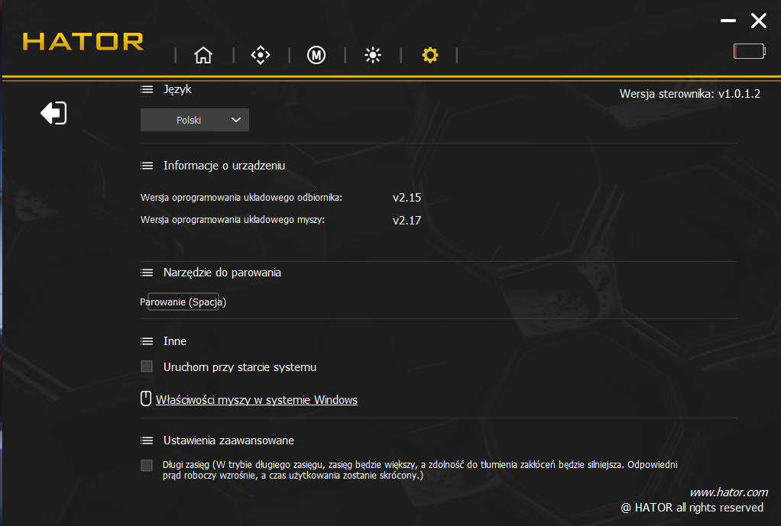Open the Polski language dropdown
Viewport: 781px width, 526px height.
195,120
